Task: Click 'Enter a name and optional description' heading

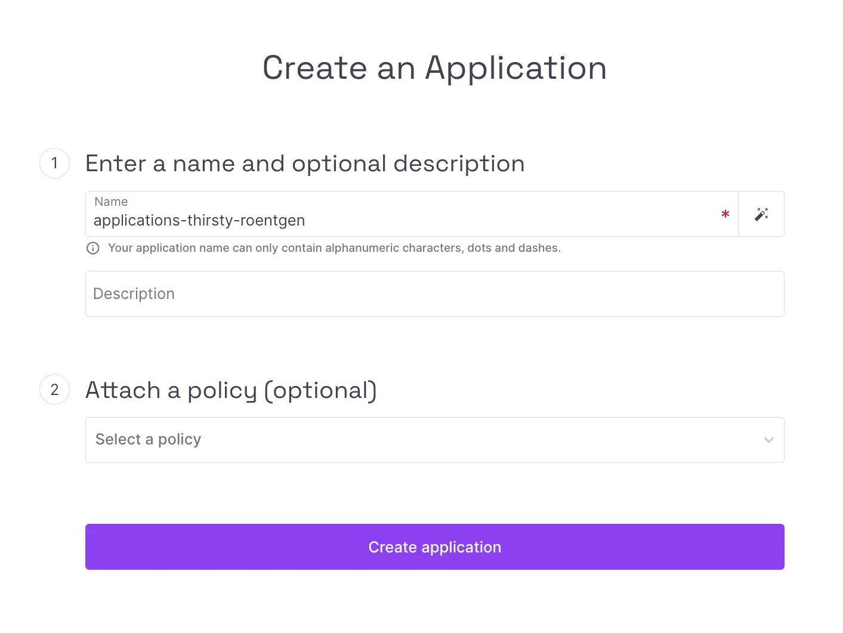Action: pyautogui.click(x=305, y=163)
